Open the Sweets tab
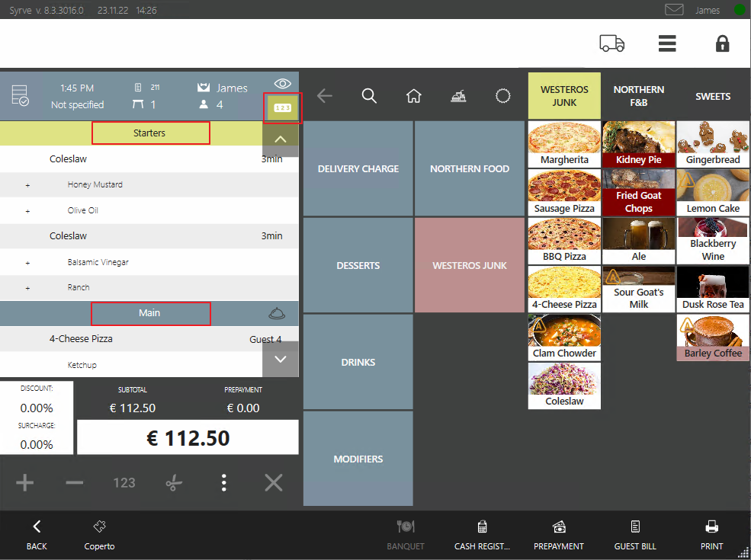The image size is (751, 560). (712, 96)
